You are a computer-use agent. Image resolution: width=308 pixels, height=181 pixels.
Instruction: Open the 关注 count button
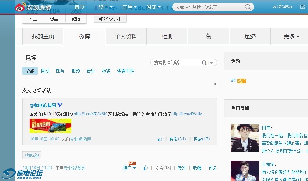[x=32, y=19]
